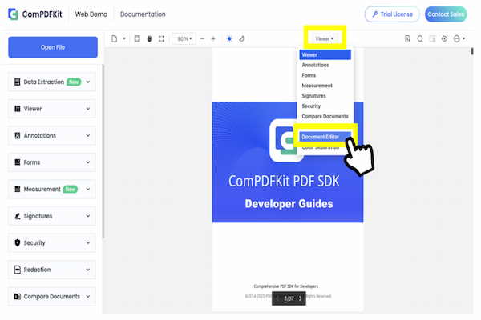481x320 pixels.
Task: Toggle the eye preview icon
Action: tap(444, 39)
